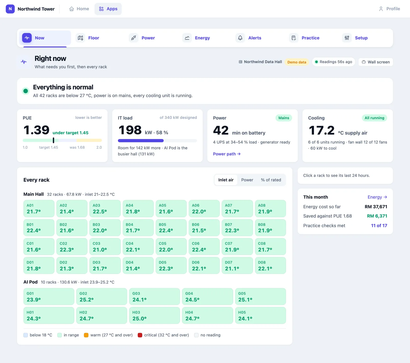Select the Now pulse icon
Screen dimensions: 410x363
tap(27, 38)
